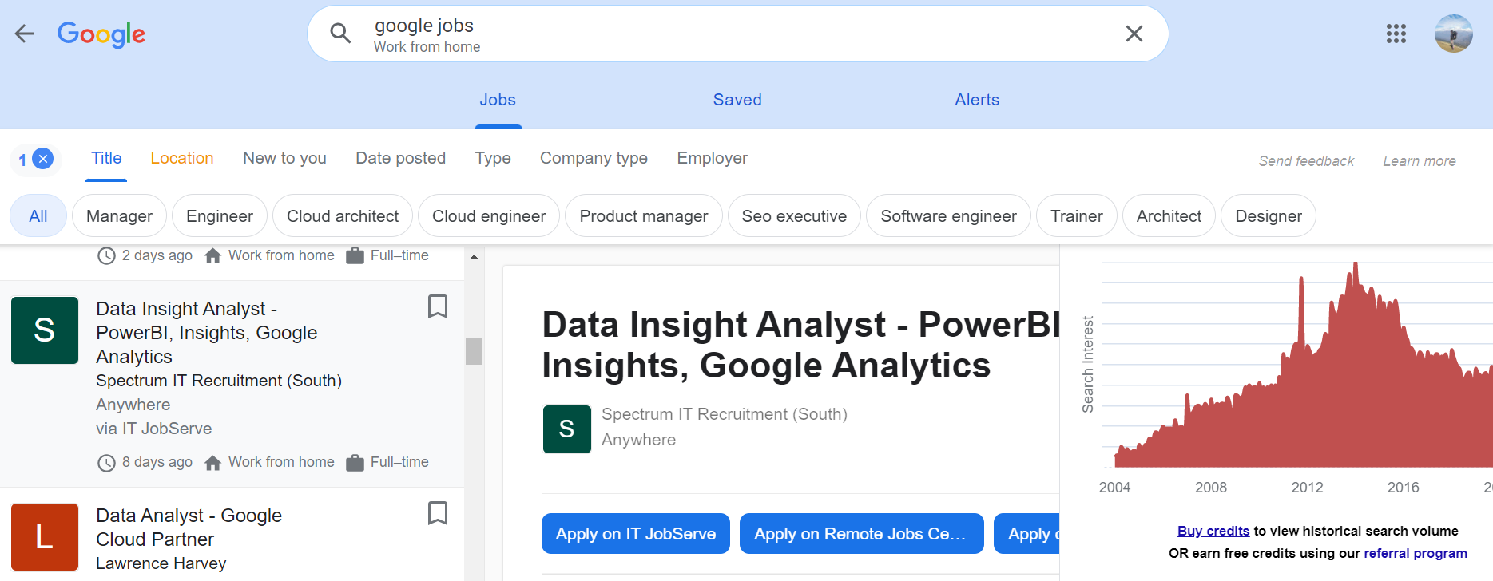Clear the search box with X
Viewport: 1493px width, 581px height.
pyautogui.click(x=1134, y=34)
